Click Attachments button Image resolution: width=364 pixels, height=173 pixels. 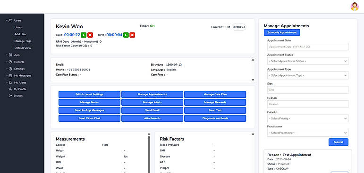(152, 118)
